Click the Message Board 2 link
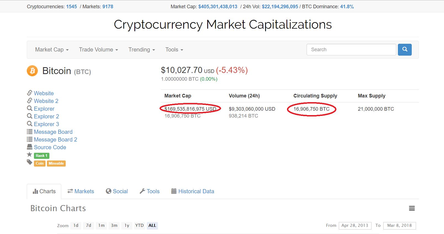 [55, 140]
